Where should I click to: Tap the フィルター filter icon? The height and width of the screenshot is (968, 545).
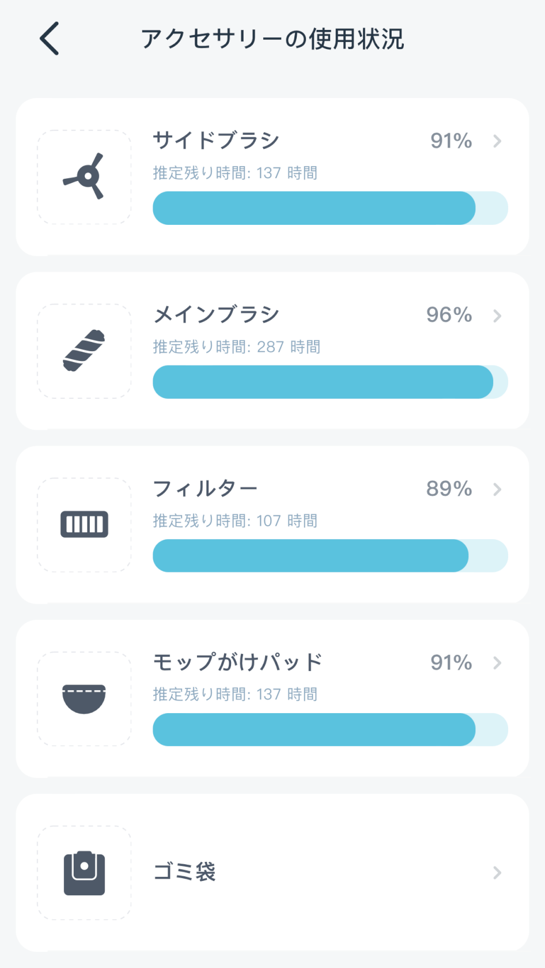[x=84, y=525]
